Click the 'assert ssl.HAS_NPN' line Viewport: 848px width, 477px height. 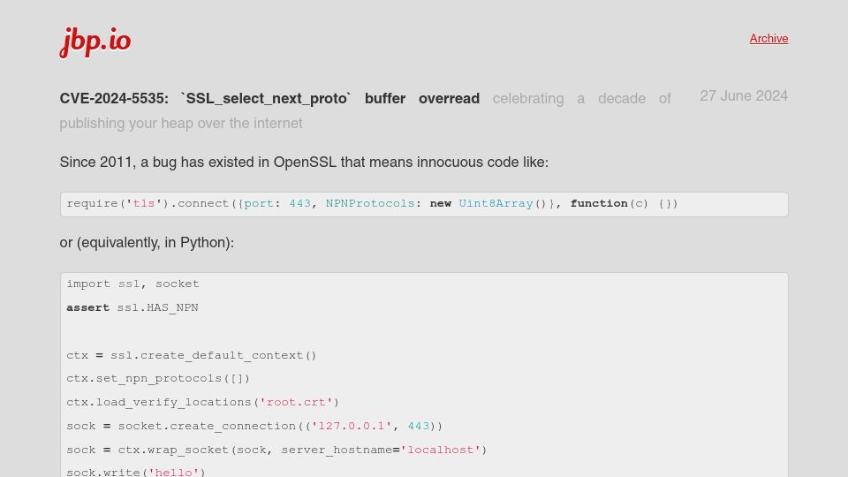[x=132, y=307]
